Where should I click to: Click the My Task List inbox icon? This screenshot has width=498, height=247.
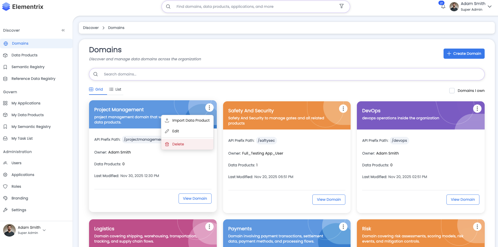tap(5, 138)
